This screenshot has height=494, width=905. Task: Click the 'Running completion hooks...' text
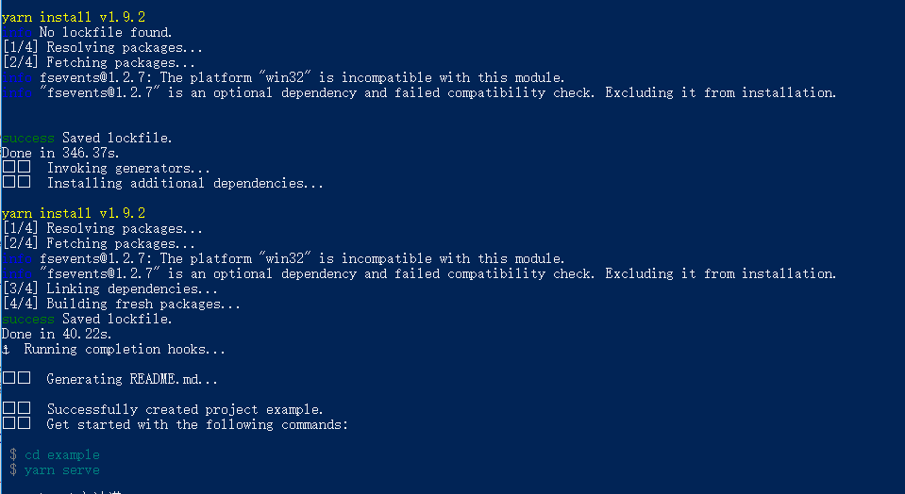click(125, 350)
